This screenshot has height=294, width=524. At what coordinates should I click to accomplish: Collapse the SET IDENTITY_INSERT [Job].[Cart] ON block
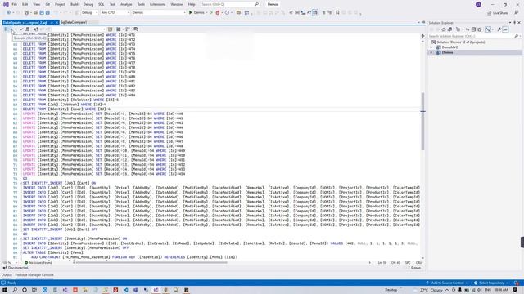20,183
